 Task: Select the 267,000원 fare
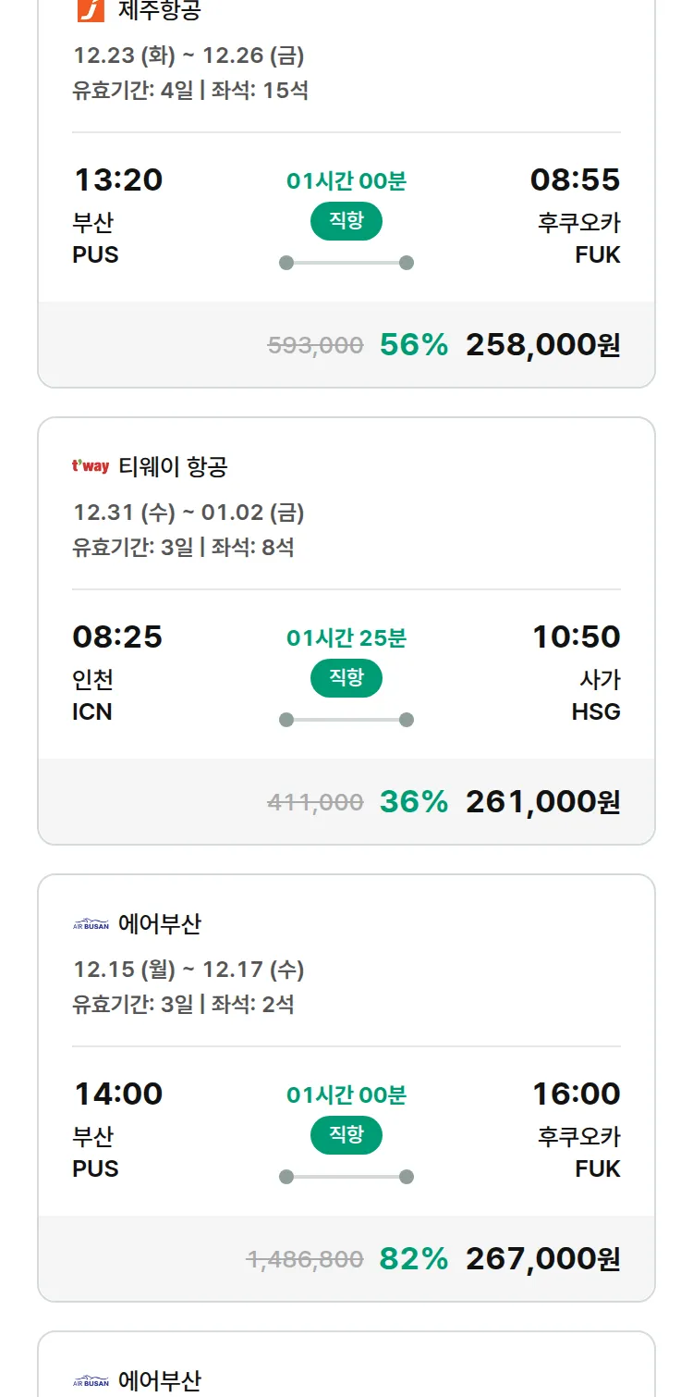(542, 1258)
